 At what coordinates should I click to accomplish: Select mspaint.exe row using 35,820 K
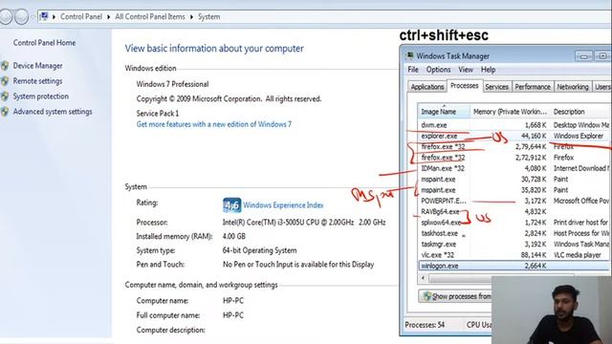tap(514, 190)
